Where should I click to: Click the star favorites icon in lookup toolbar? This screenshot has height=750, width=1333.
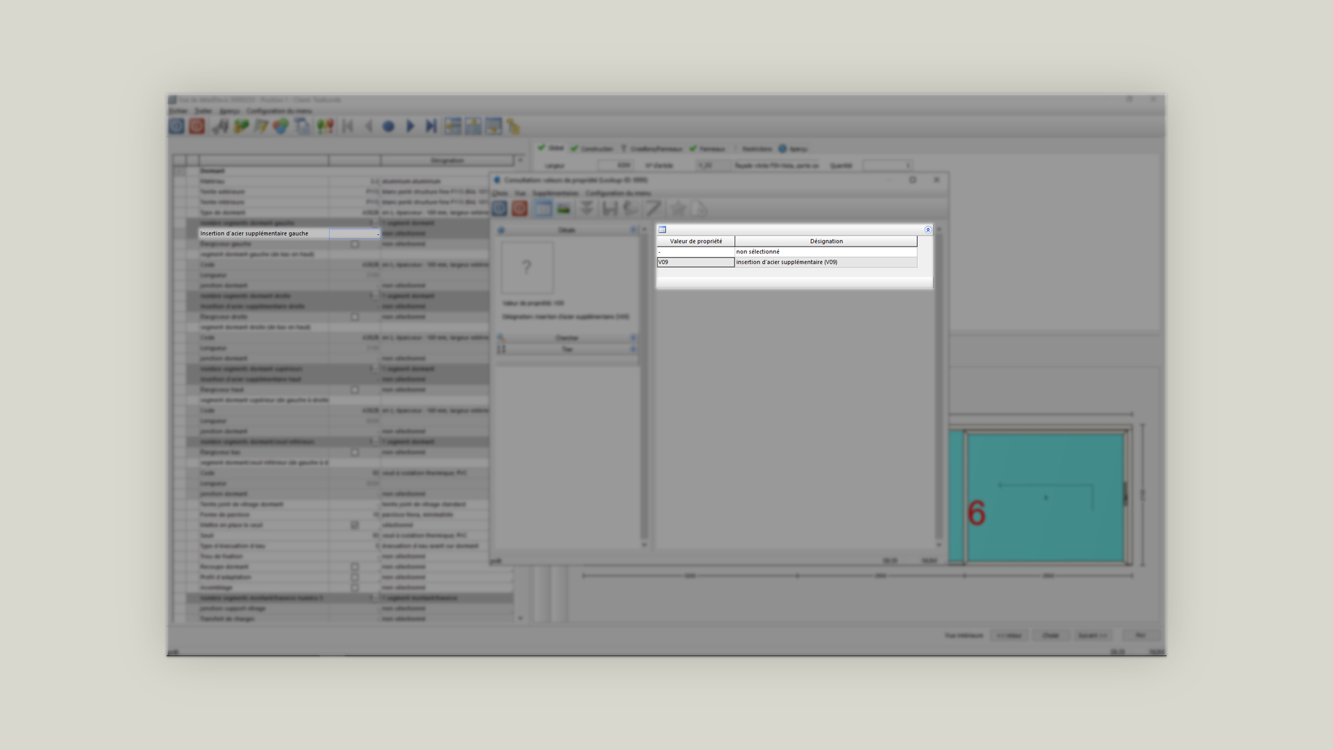pyautogui.click(x=678, y=208)
